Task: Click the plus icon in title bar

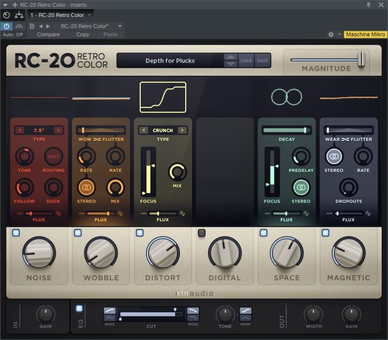Action: [15, 5]
